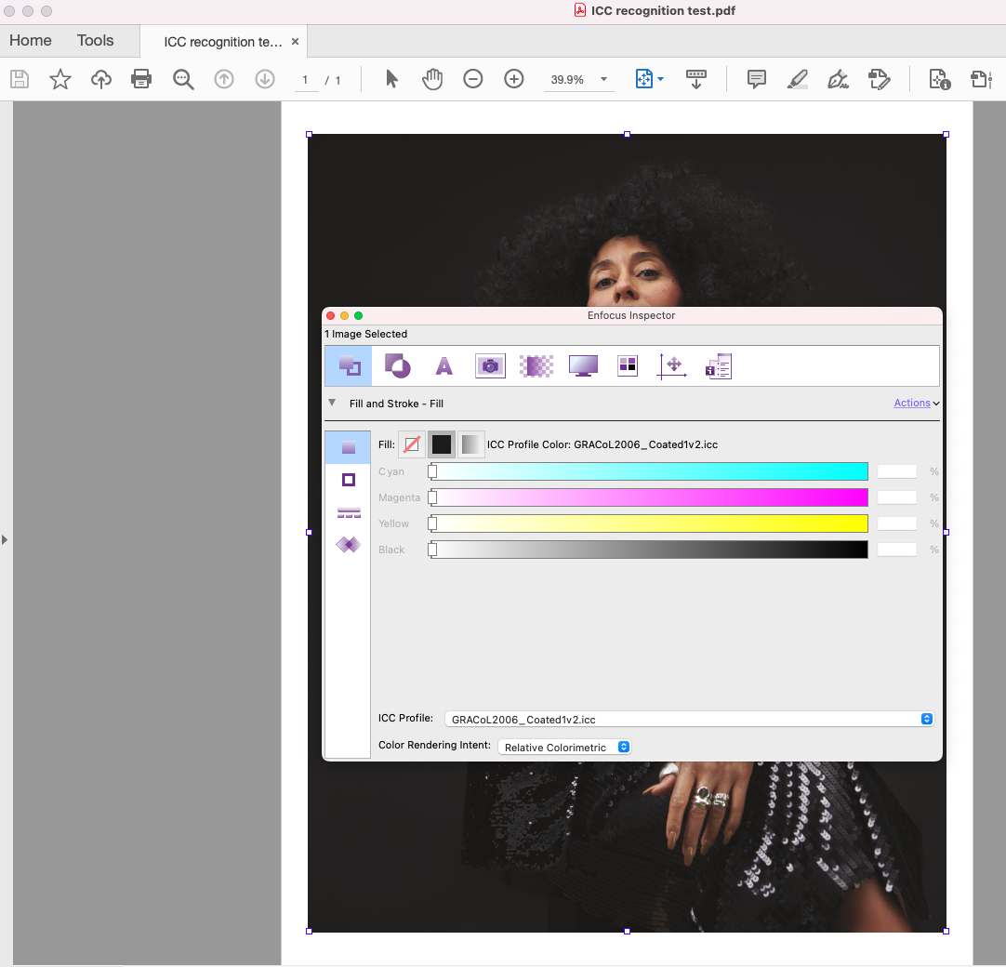Open the Position category in Inspector
The width and height of the screenshot is (1006, 967).
pyautogui.click(x=672, y=366)
